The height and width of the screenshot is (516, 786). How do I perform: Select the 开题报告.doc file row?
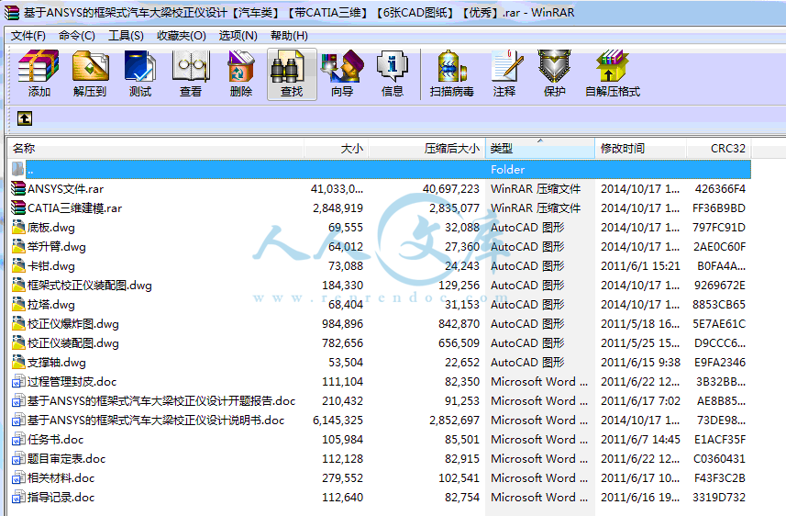tap(380, 400)
